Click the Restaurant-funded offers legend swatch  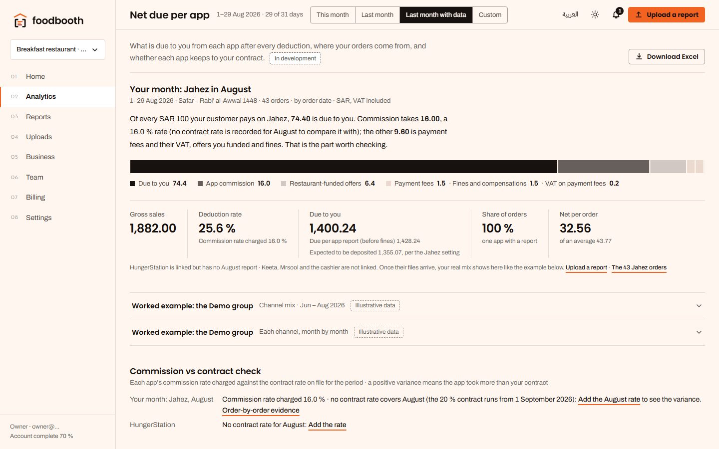[284, 184]
